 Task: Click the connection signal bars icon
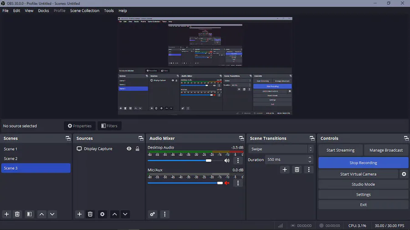coord(280,225)
